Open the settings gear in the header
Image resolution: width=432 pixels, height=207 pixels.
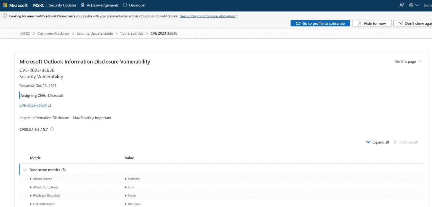point(411,5)
